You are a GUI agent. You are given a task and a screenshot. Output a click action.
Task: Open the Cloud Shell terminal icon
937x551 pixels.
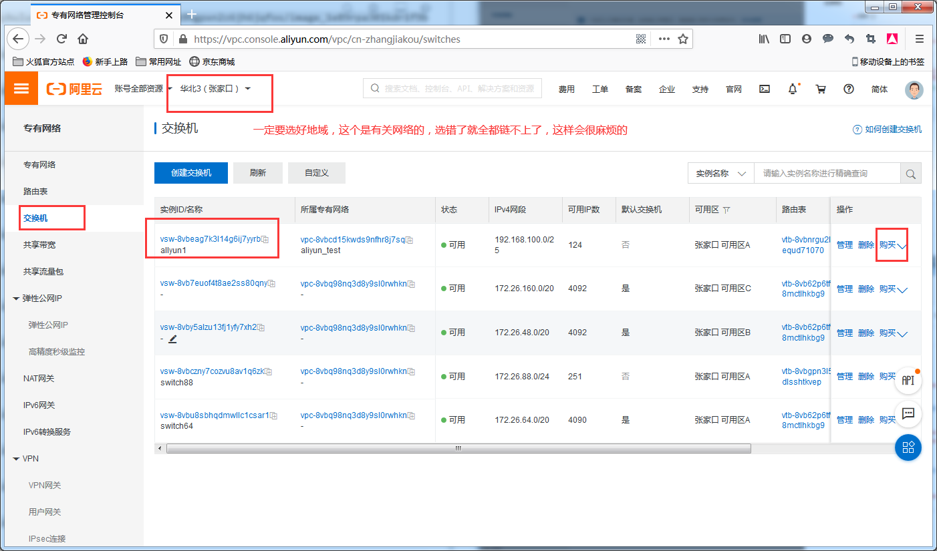[765, 89]
